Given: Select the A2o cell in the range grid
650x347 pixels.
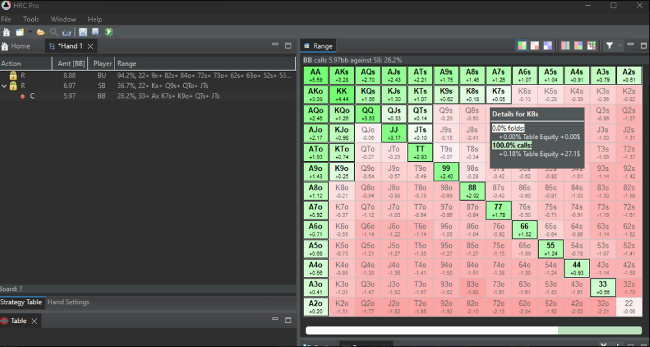Looking at the screenshot, I should (x=316, y=307).
